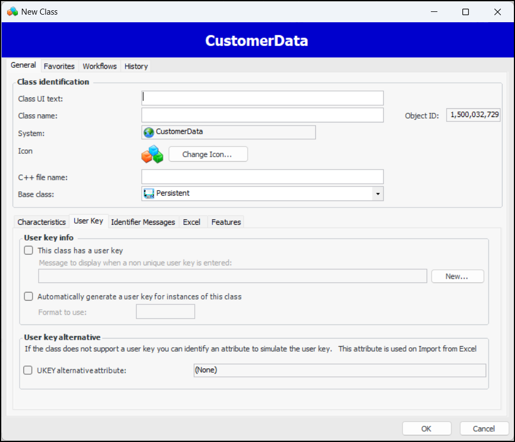Enable 'This class has a user key'
The width and height of the screenshot is (515, 442).
click(x=29, y=251)
